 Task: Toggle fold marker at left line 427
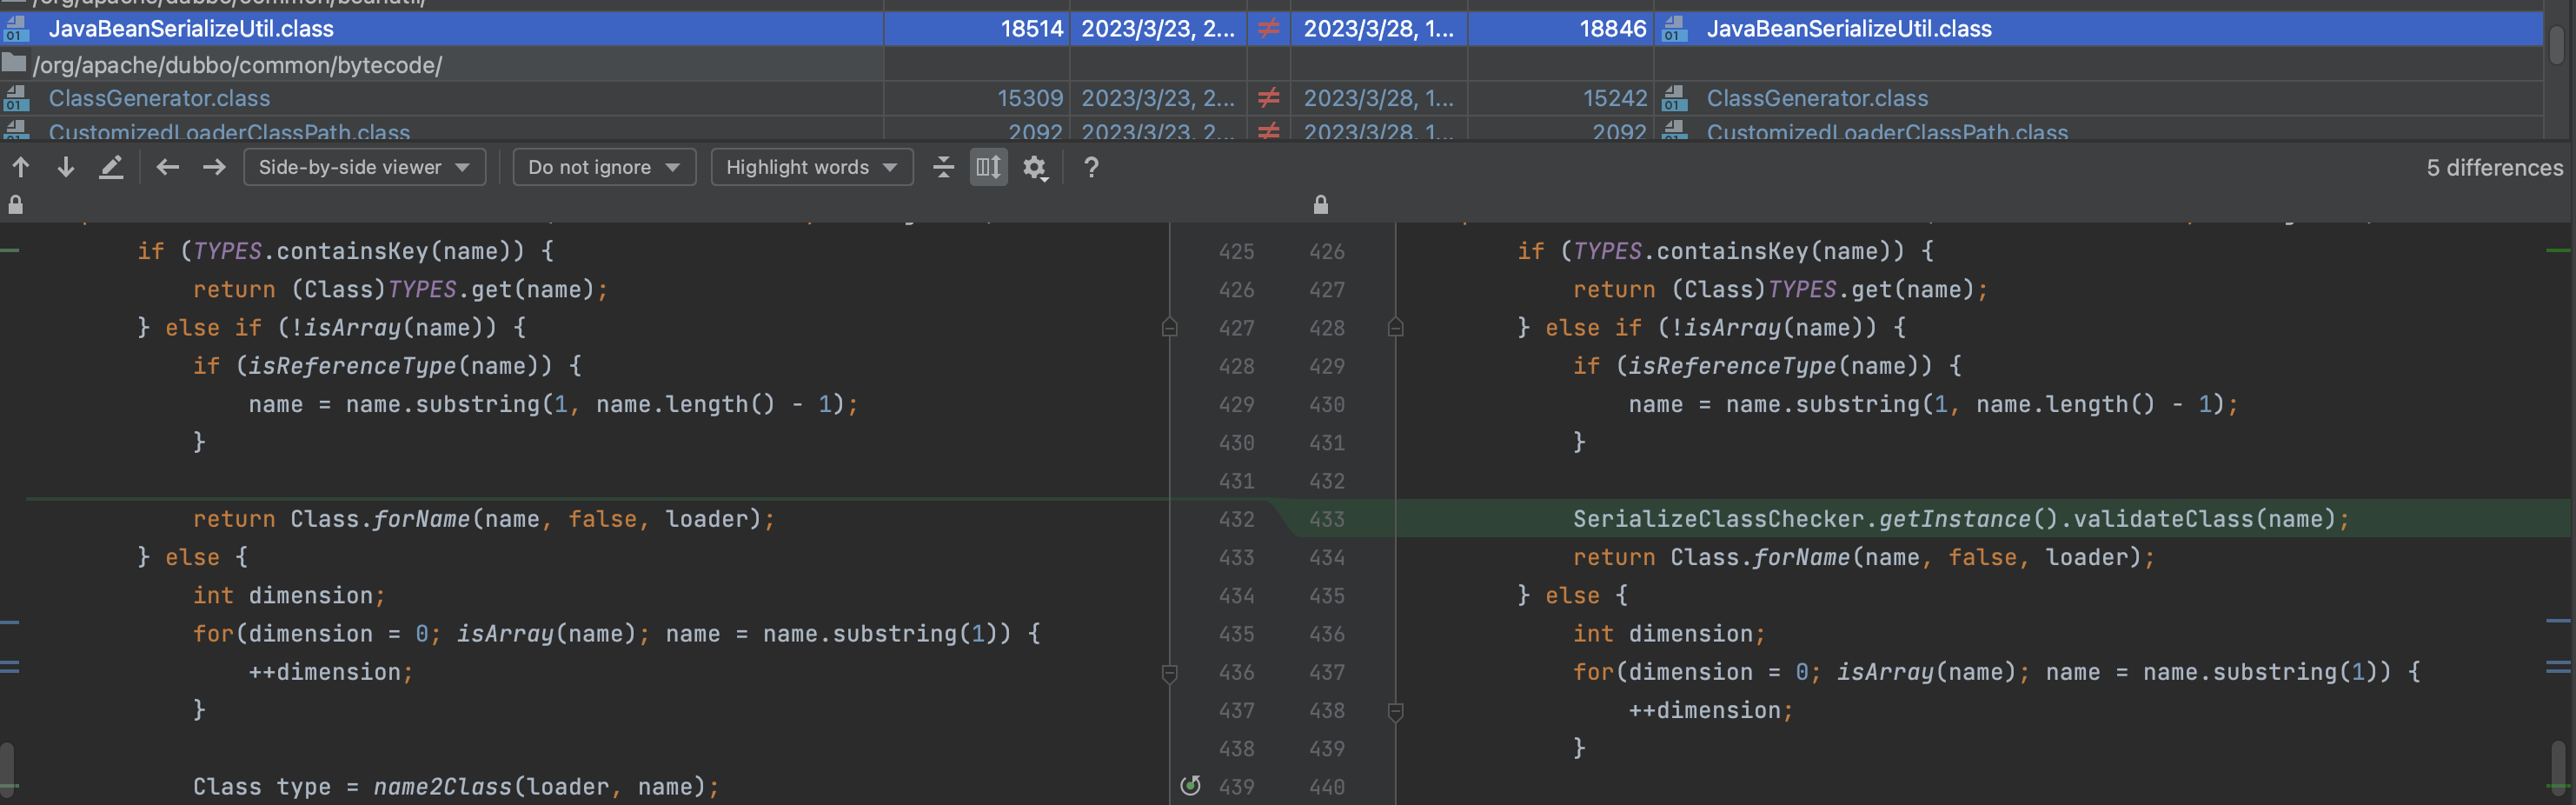click(x=1169, y=327)
